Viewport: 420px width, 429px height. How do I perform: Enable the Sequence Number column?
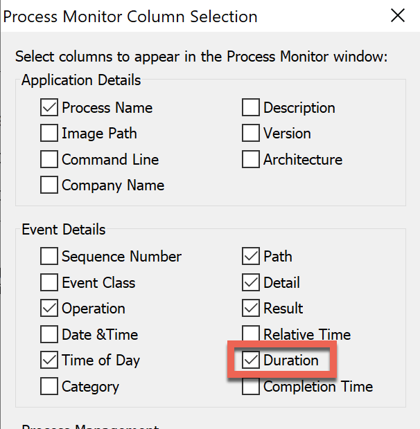49,256
